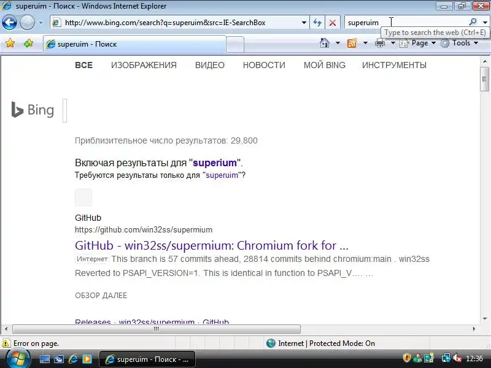Open the ИНСТРУМЕНТЫ section
The width and height of the screenshot is (491, 368).
(394, 65)
